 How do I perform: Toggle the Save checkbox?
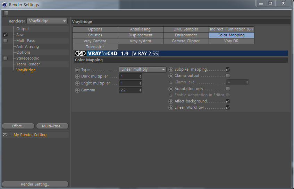click(6, 35)
